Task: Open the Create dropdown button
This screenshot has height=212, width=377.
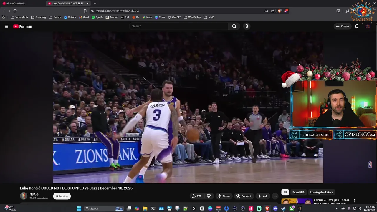Action: (x=342, y=26)
